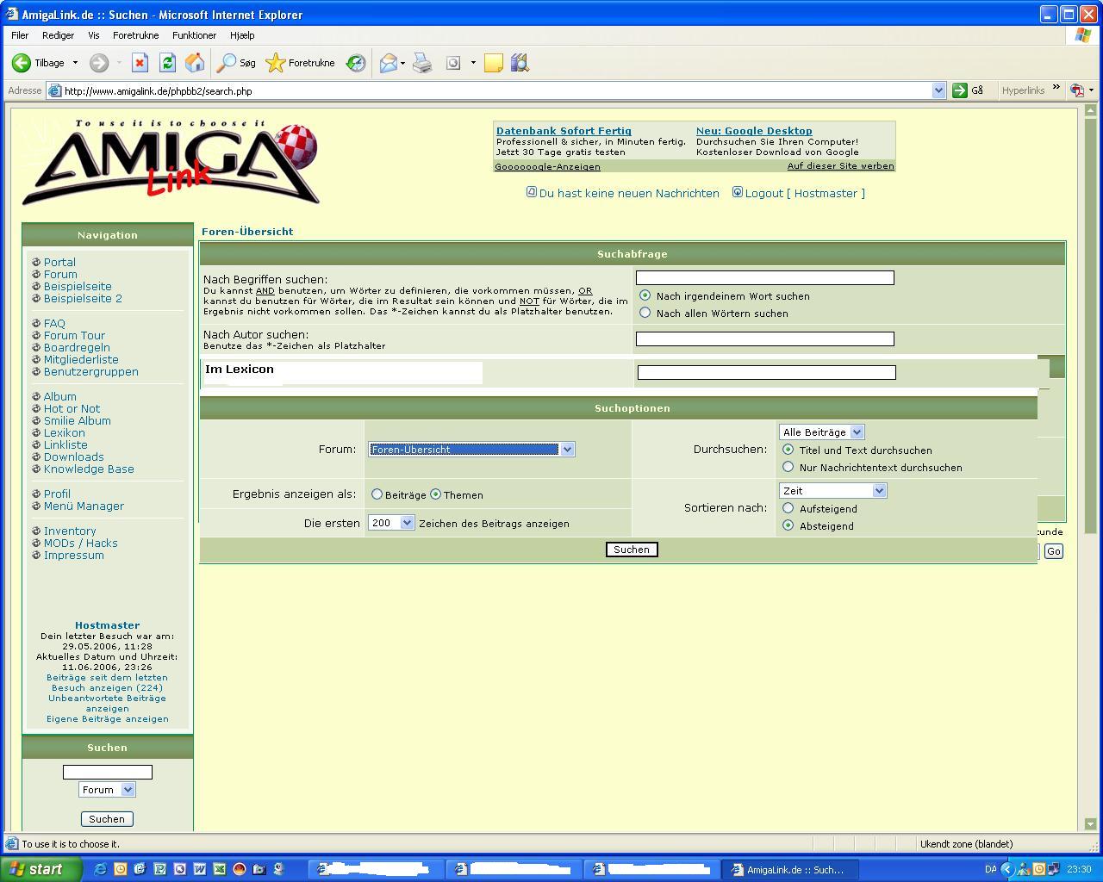
Task: Click the green Back arrow icon
Action: [x=22, y=63]
